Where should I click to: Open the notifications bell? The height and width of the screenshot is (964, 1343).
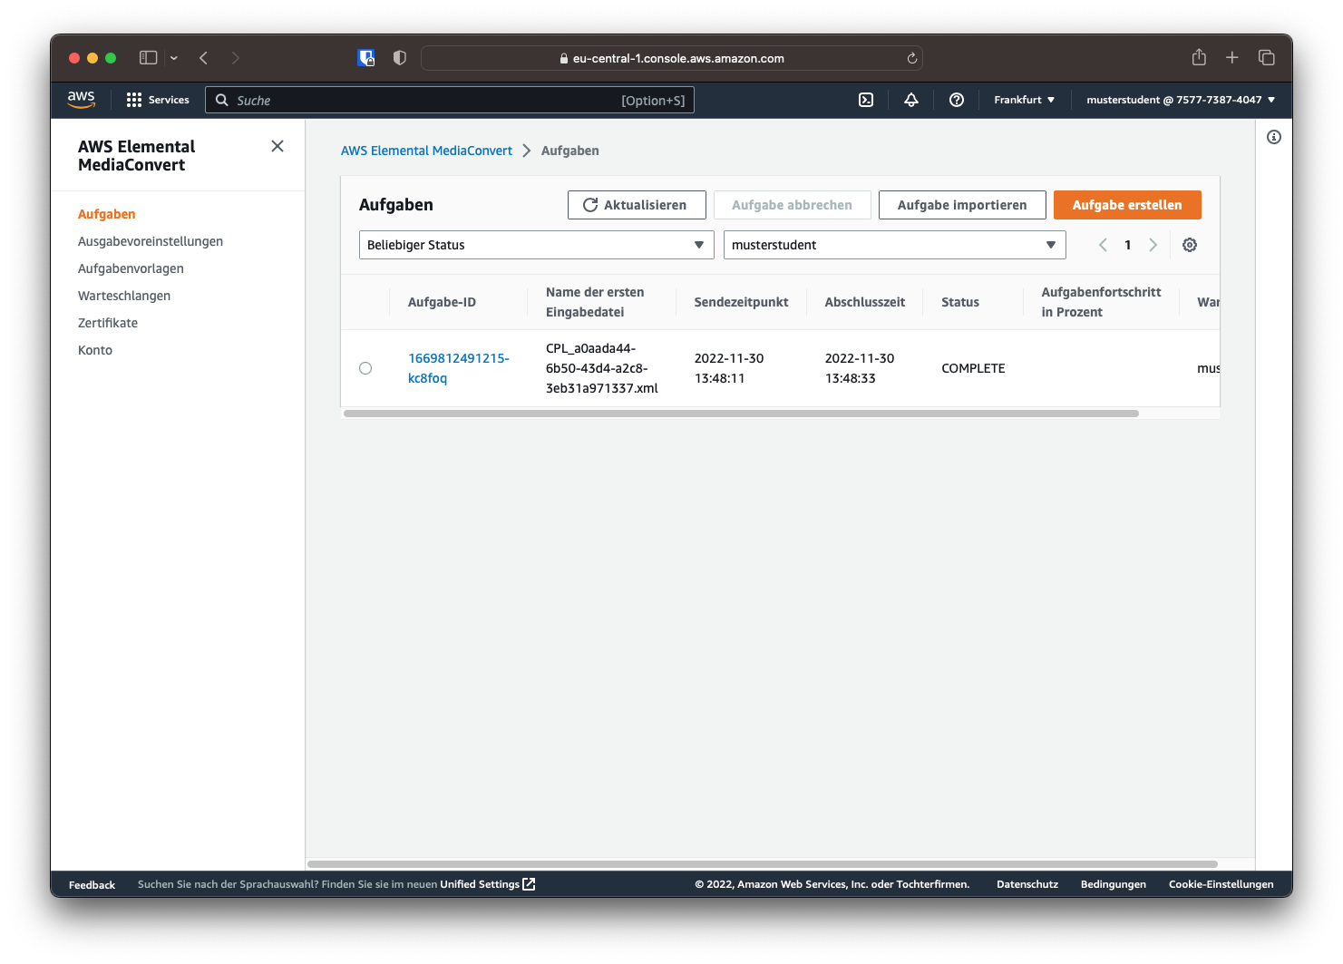pos(911,100)
